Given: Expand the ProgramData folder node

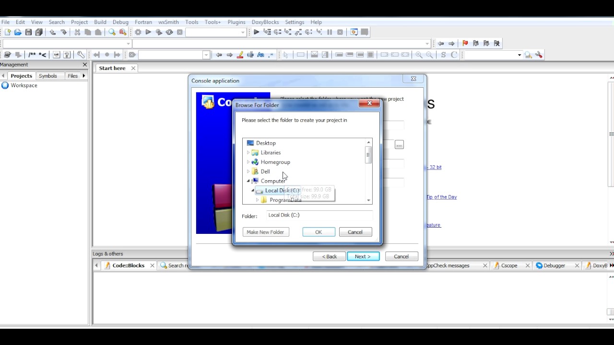Looking at the screenshot, I should [258, 200].
